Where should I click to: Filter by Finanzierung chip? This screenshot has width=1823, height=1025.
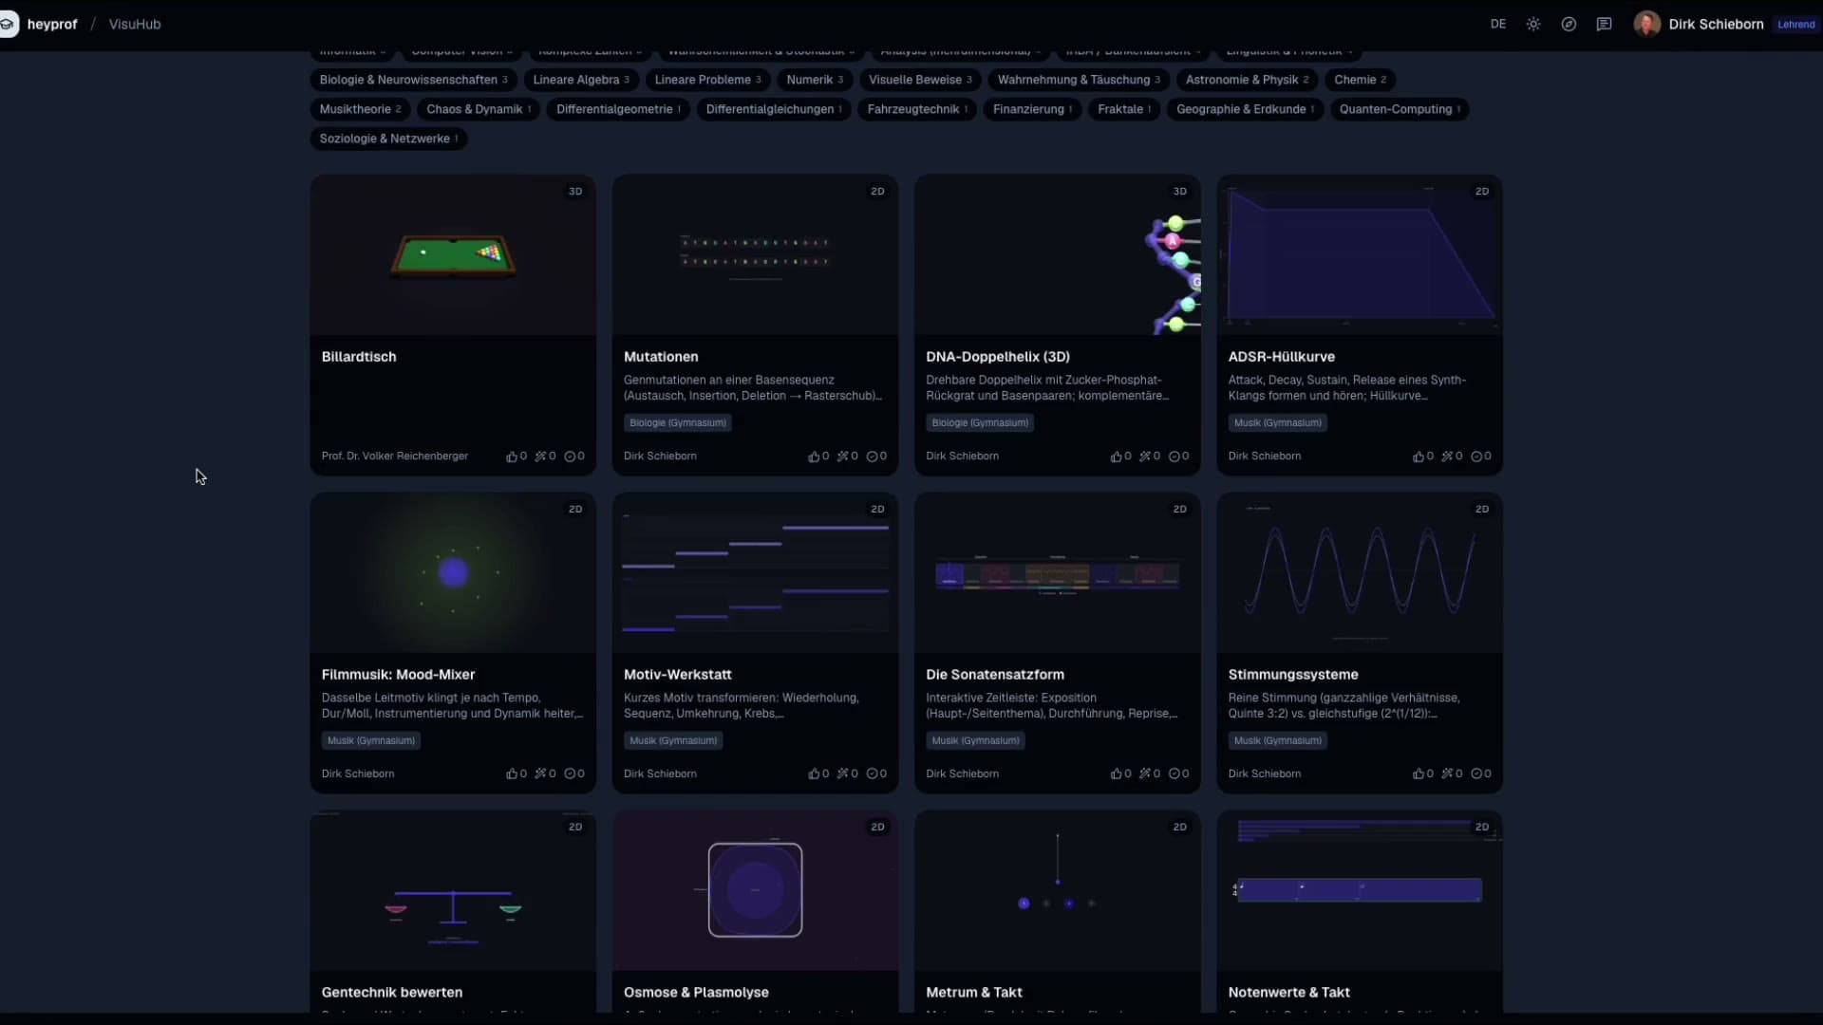[x=1032, y=109]
